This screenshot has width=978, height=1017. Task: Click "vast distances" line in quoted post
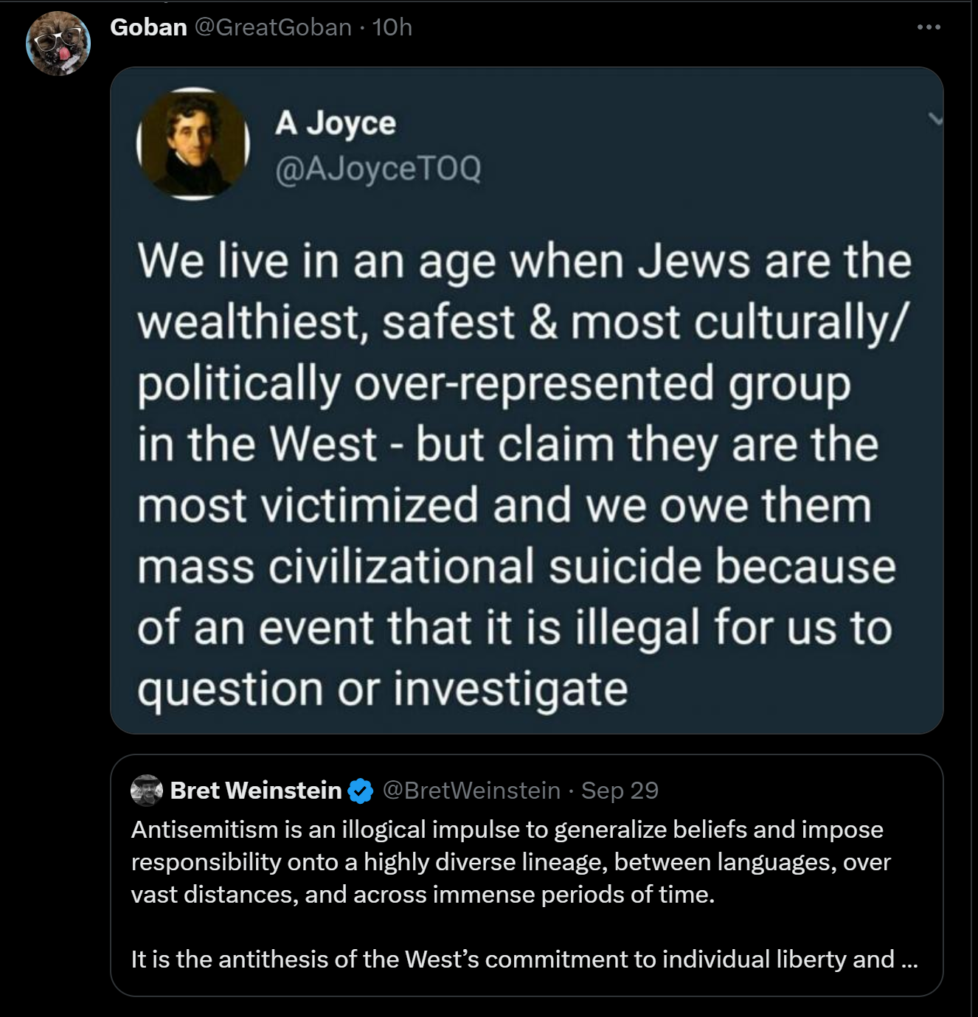tap(423, 895)
